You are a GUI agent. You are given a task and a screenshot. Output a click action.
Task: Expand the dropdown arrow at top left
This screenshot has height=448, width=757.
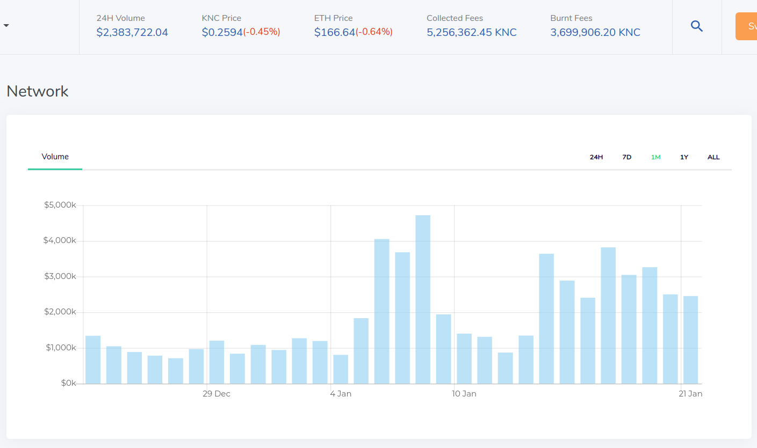tap(6, 26)
